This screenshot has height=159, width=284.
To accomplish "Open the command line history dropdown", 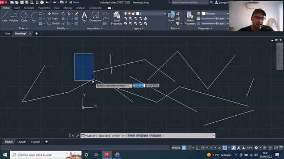I will click(x=214, y=136).
